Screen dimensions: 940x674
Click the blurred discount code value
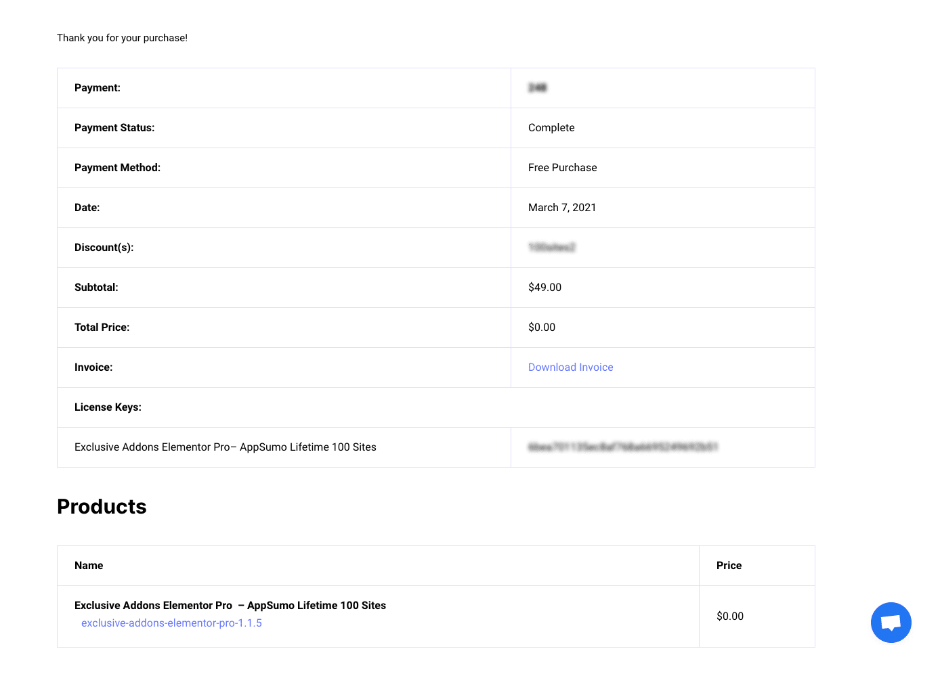coord(552,248)
